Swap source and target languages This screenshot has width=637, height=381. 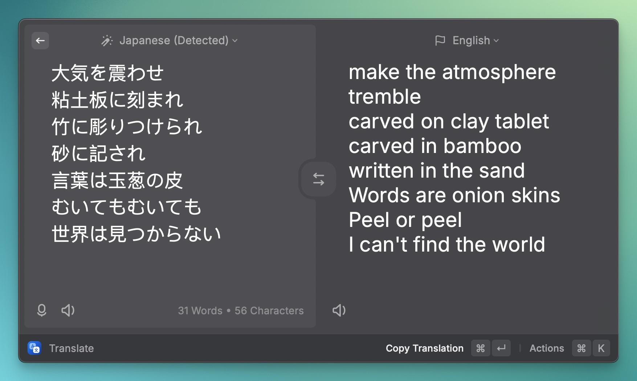point(318,179)
